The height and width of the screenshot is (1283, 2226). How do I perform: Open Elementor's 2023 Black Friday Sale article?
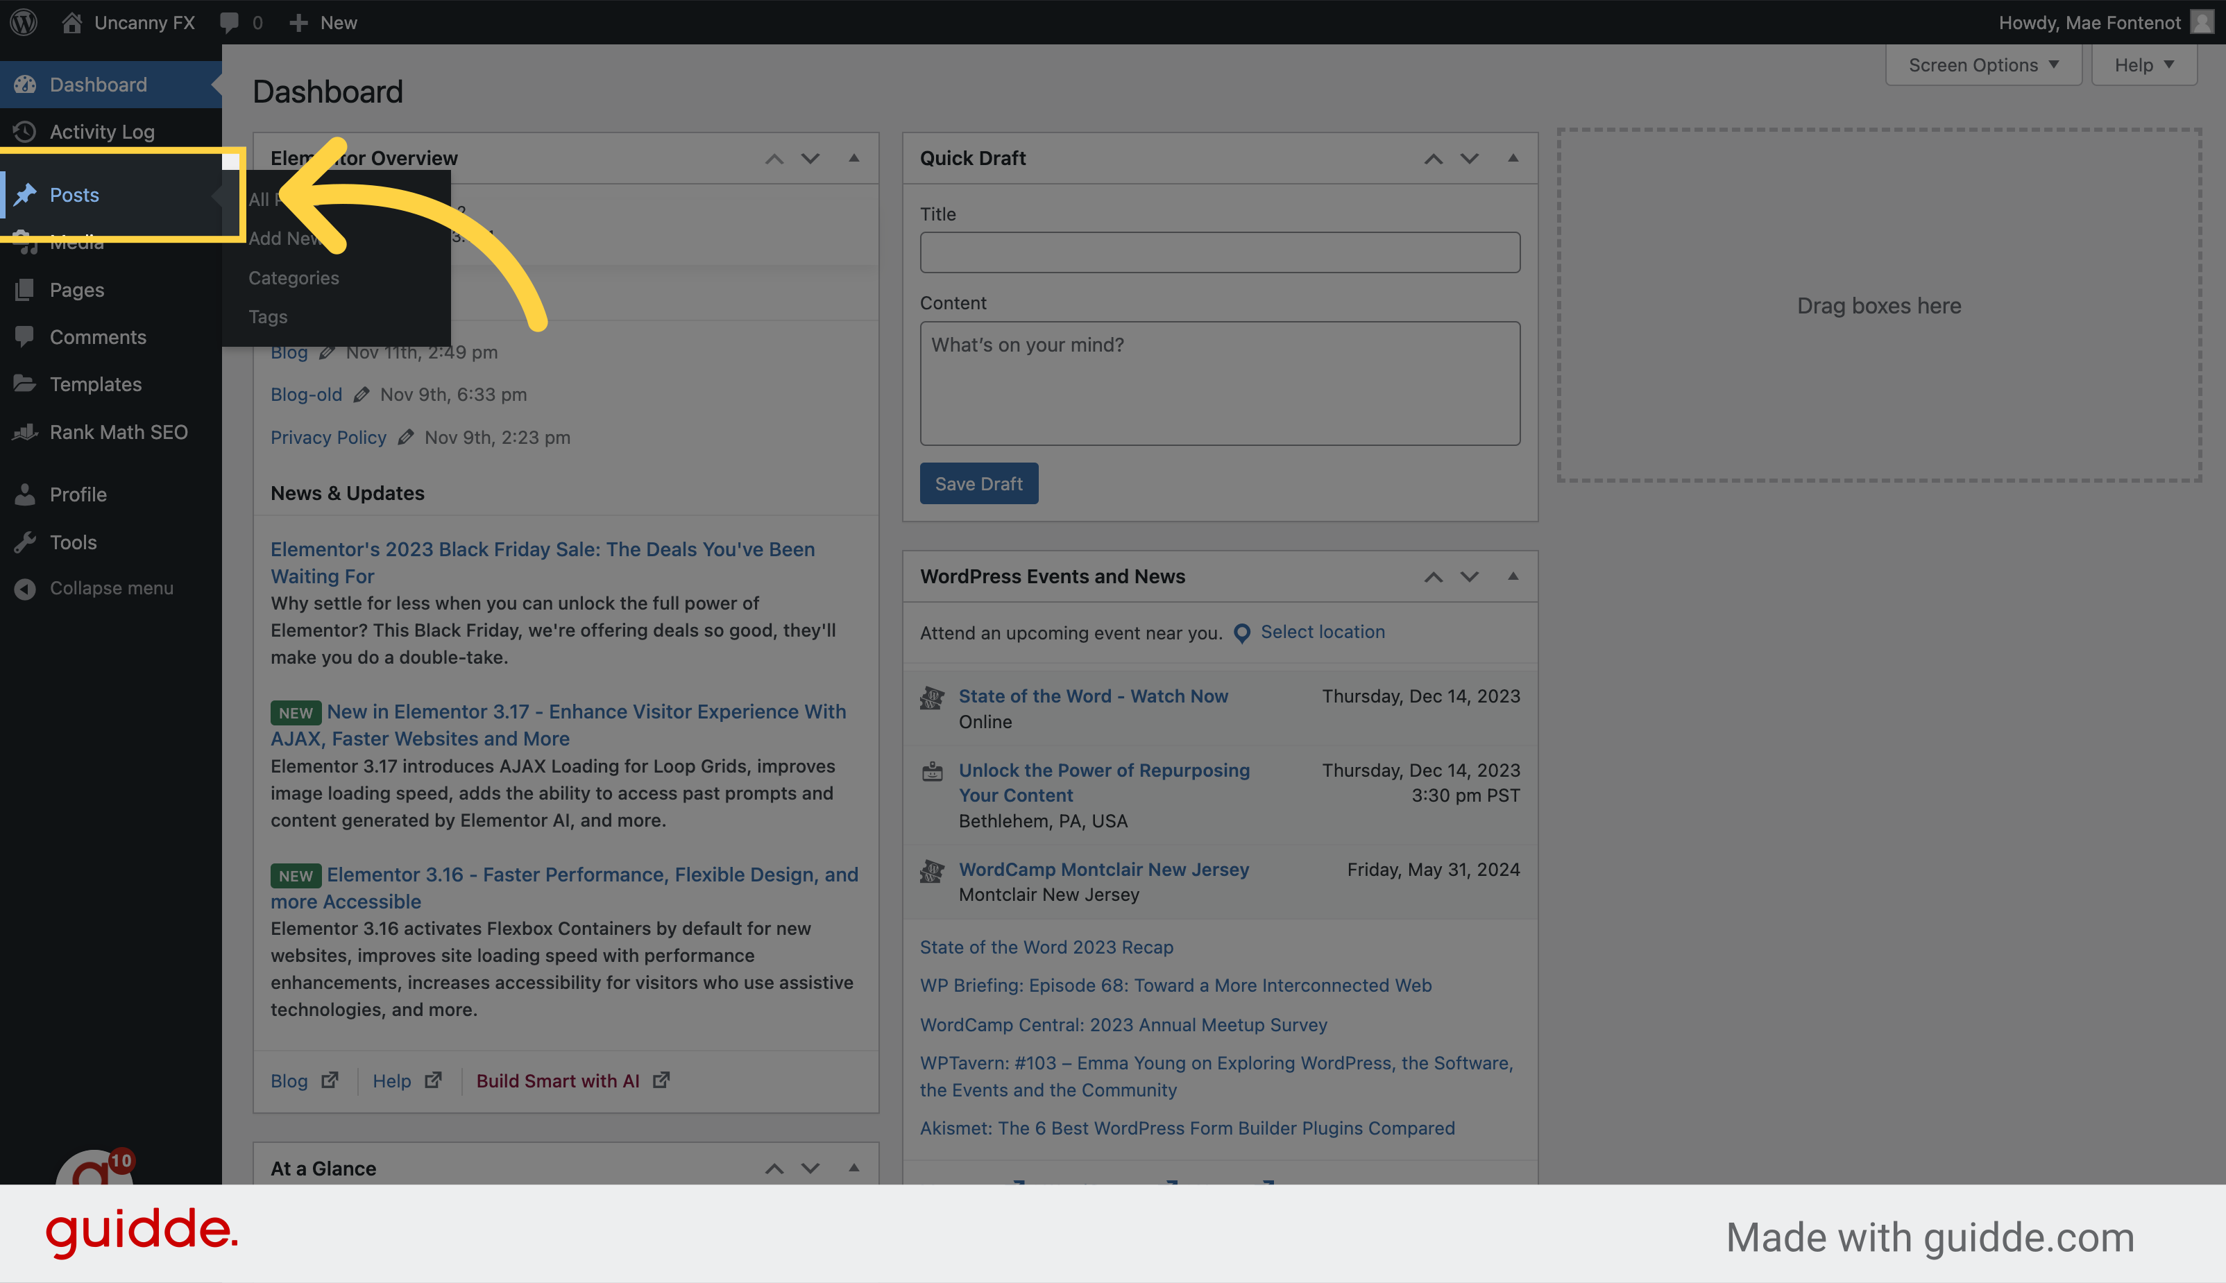pyautogui.click(x=542, y=562)
